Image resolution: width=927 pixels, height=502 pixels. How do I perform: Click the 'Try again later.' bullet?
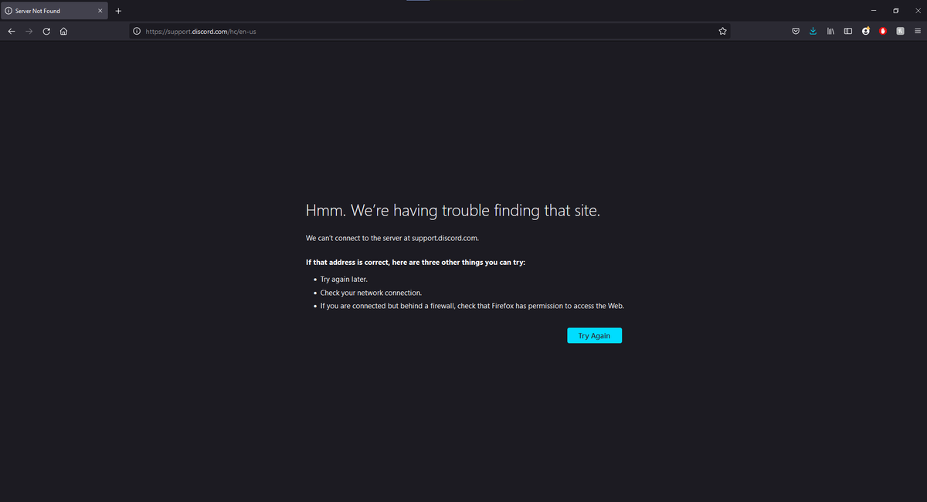coord(344,279)
